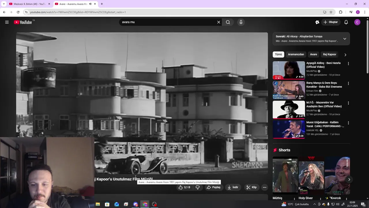Go back in browser history

(4, 12)
